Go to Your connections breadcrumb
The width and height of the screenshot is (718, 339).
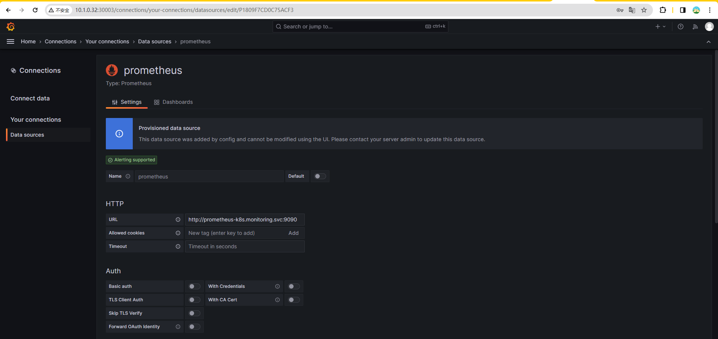coord(107,41)
